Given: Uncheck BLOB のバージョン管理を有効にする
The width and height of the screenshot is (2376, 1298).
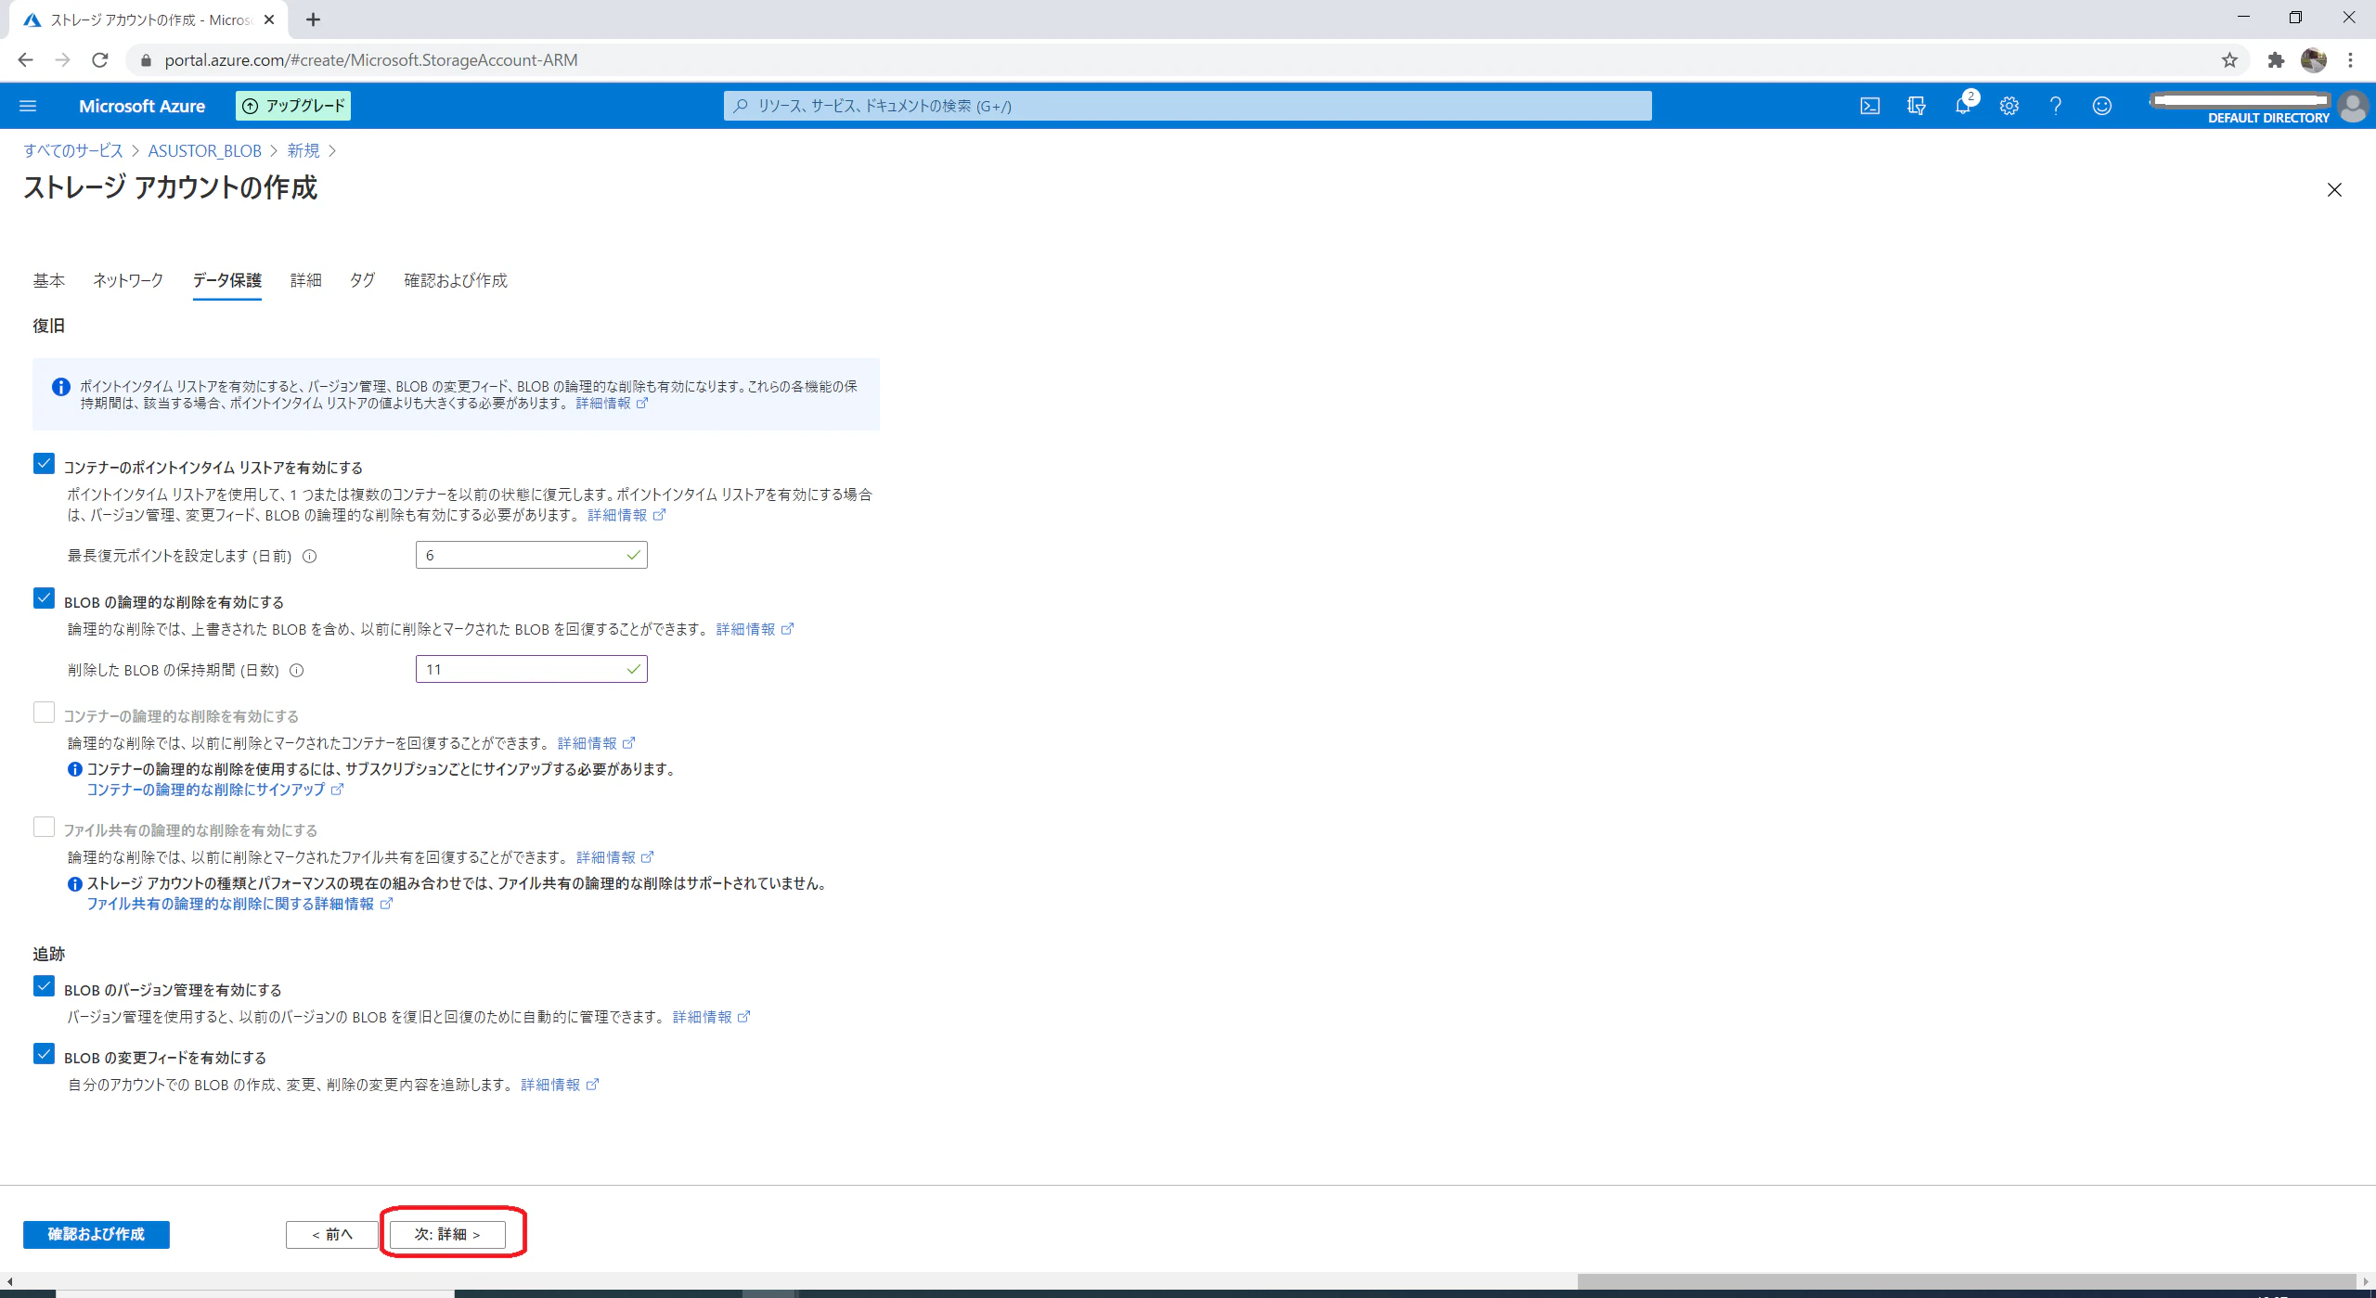Looking at the screenshot, I should click(44, 986).
